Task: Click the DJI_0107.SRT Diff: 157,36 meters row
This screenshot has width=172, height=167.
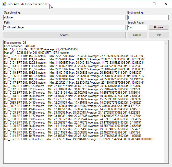Action: [73, 56]
